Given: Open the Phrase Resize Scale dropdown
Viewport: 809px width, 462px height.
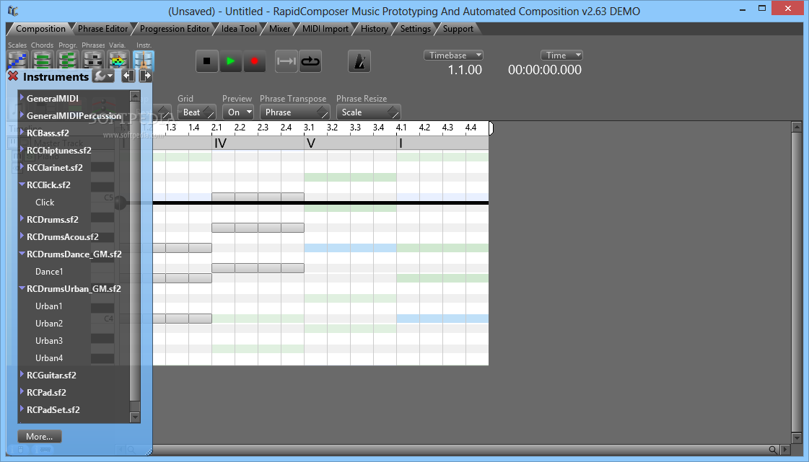Looking at the screenshot, I should click(368, 112).
